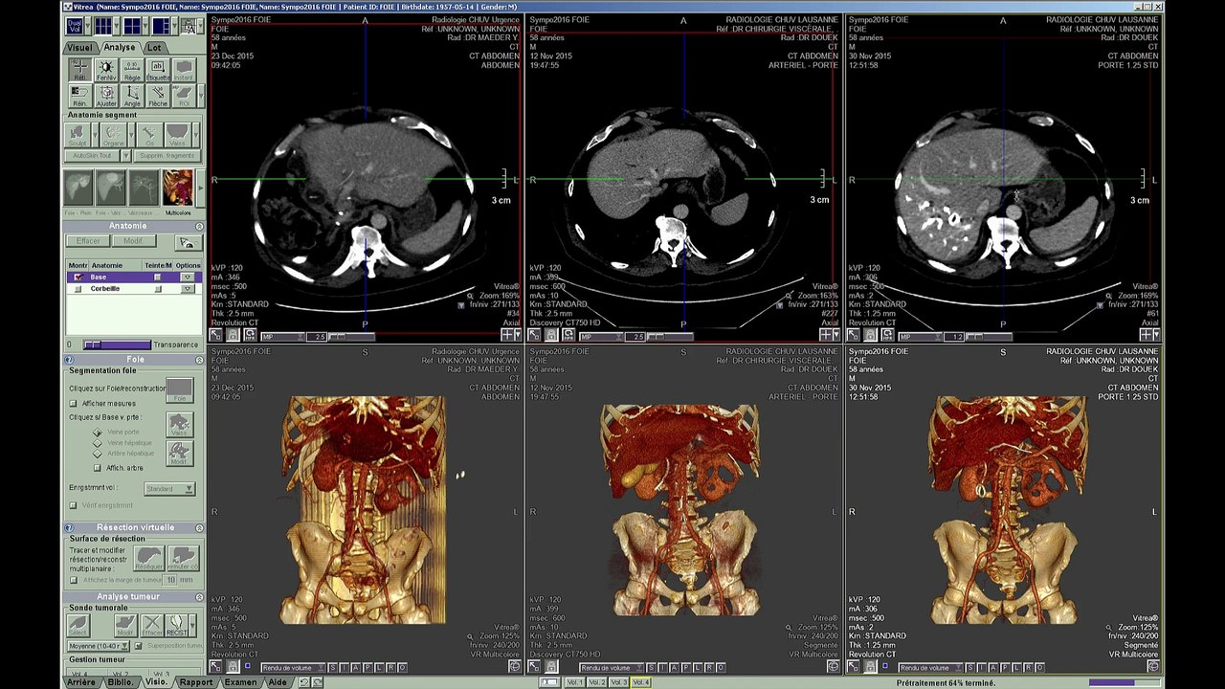This screenshot has width=1225, height=689.
Task: Open the AutoSkin Tout dropdown arrow
Action: tap(126, 155)
